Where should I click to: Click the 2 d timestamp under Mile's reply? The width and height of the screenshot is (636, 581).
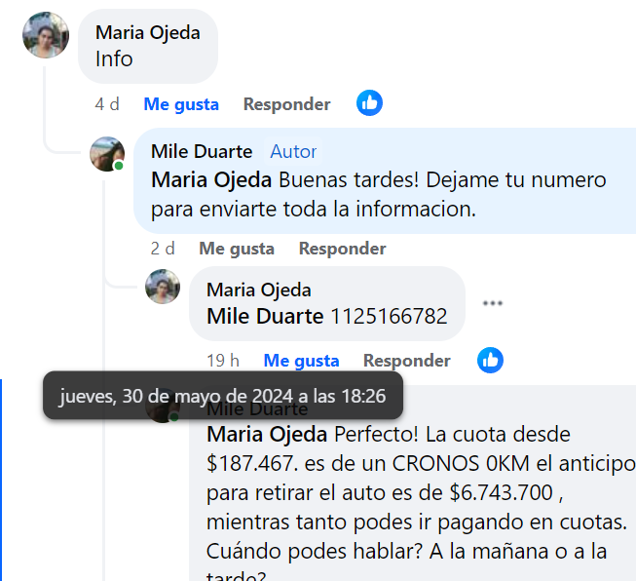163,249
